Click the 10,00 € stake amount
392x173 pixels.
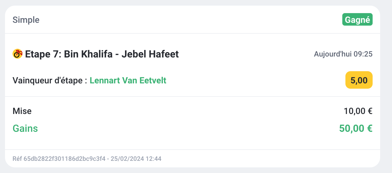pyautogui.click(x=358, y=111)
